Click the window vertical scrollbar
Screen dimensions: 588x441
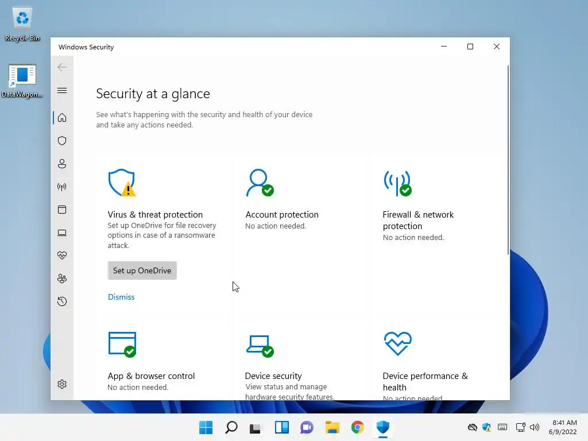(508, 160)
